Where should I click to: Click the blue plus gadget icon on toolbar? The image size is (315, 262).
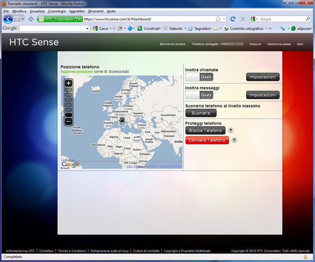tap(130, 28)
